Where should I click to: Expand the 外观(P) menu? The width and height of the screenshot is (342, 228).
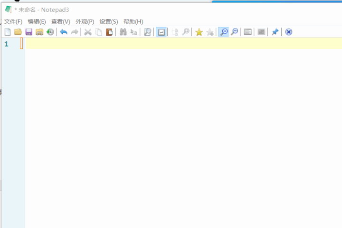pyautogui.click(x=85, y=21)
